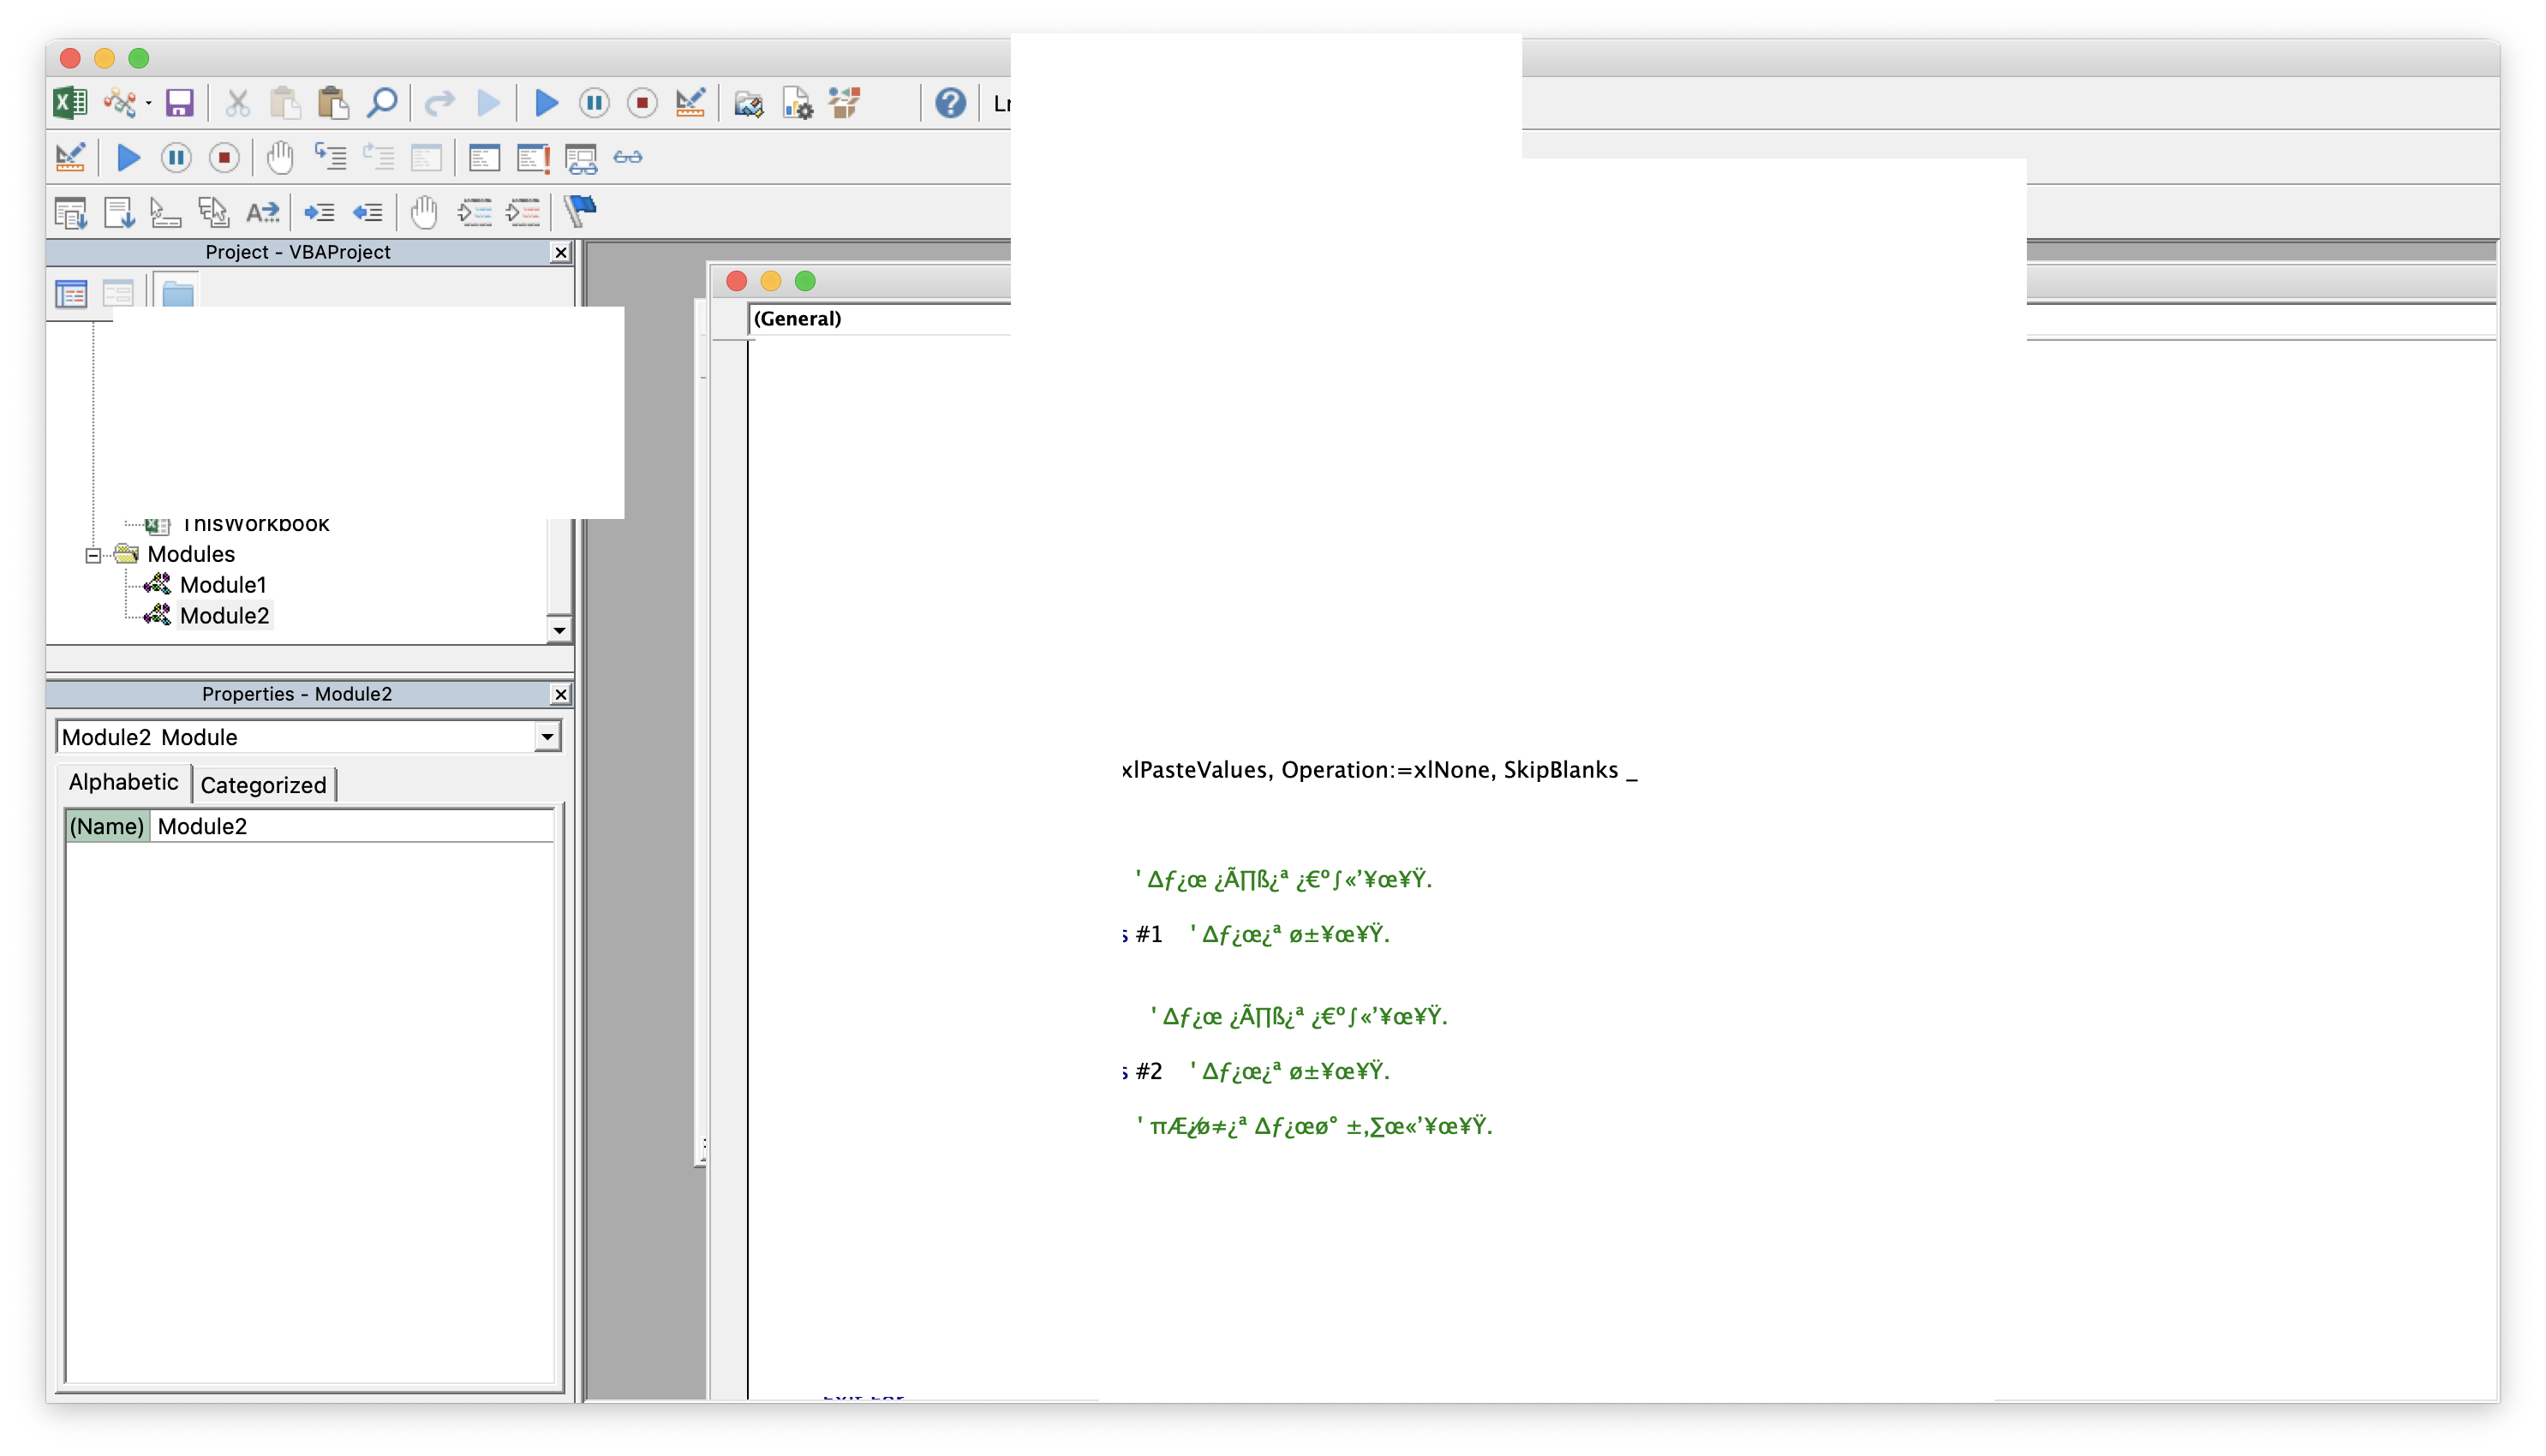This screenshot has width=2546, height=1456.
Task: Save the project with floppy icon
Action: [x=179, y=103]
